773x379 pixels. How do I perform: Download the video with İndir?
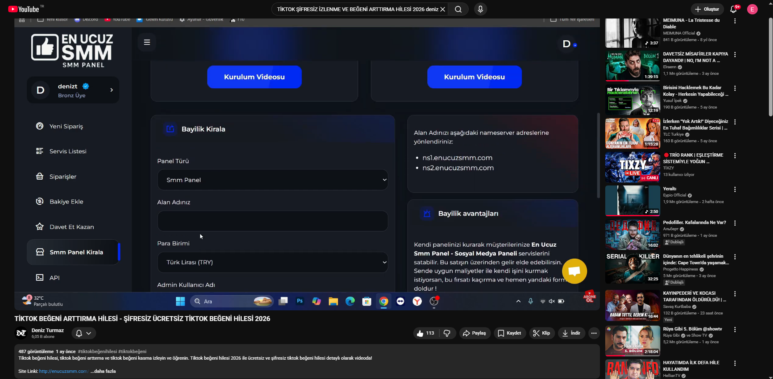pos(572,333)
